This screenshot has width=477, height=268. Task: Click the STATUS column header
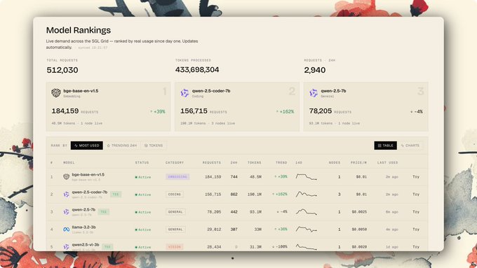click(x=142, y=162)
